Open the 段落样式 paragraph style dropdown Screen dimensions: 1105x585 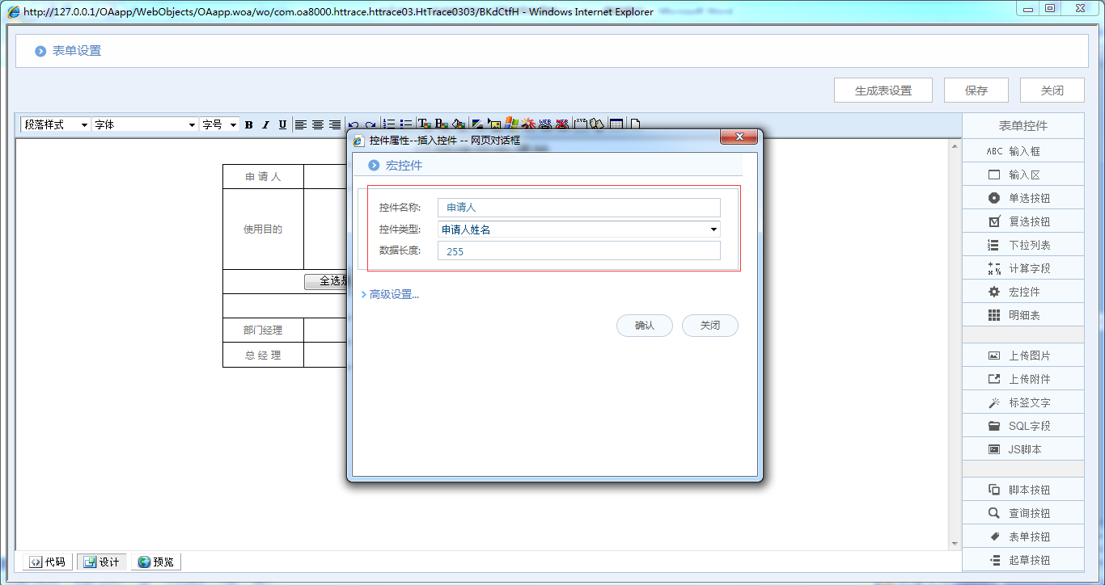(56, 124)
